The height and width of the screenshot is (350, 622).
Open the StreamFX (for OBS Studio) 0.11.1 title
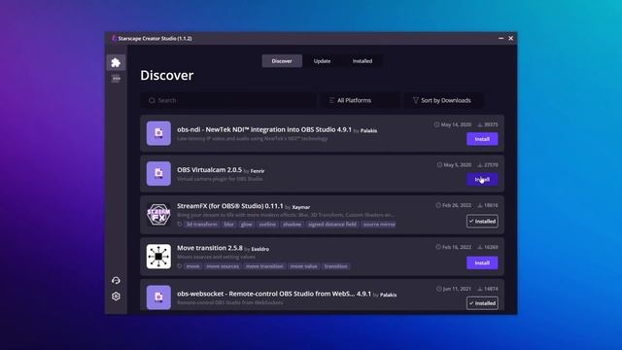point(230,206)
